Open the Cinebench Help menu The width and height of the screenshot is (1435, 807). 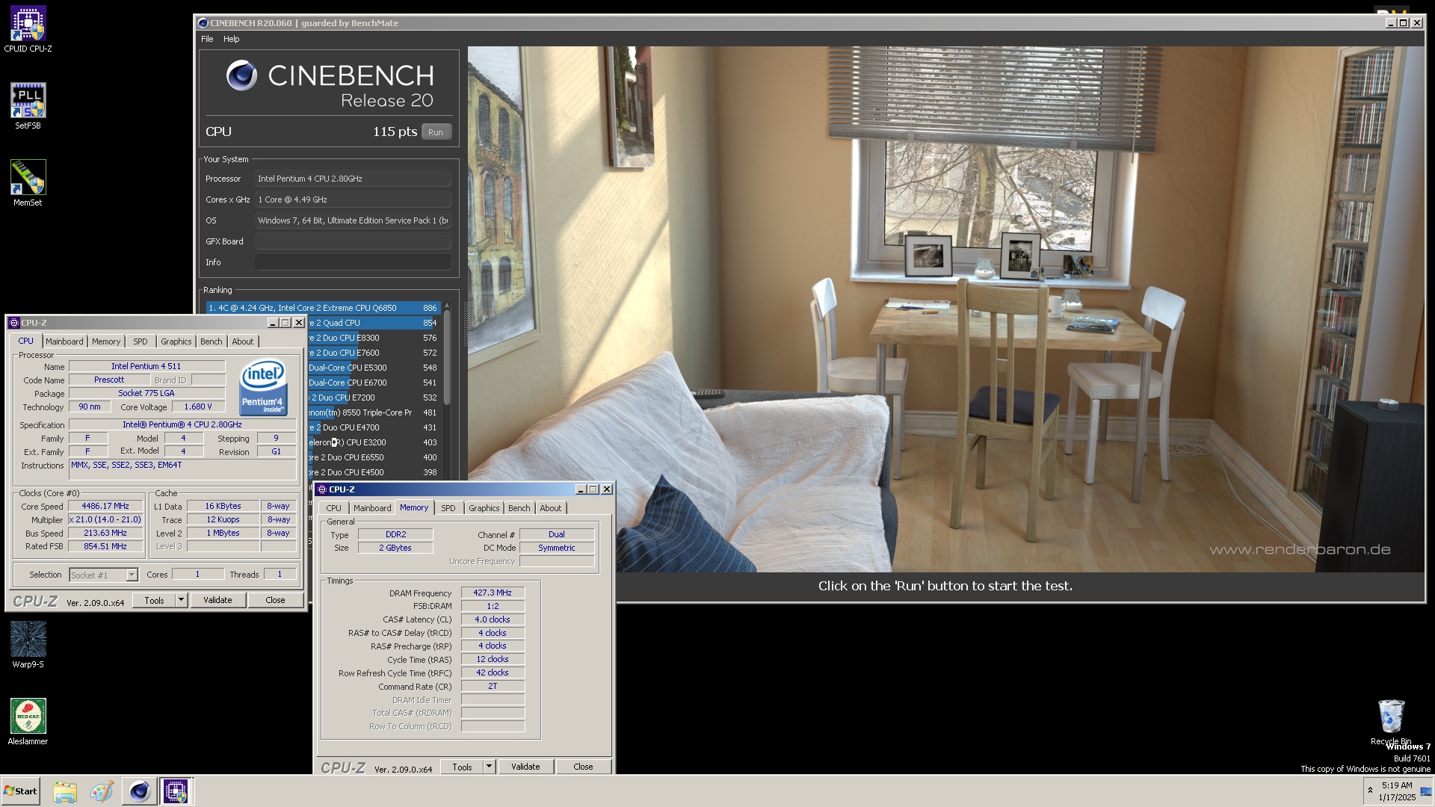(232, 39)
